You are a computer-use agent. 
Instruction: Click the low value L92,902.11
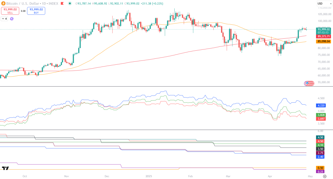tap(116, 4)
